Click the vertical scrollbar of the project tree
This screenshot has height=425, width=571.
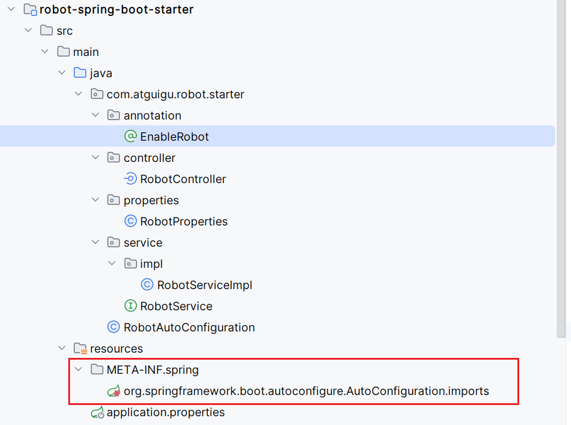(x=561, y=177)
